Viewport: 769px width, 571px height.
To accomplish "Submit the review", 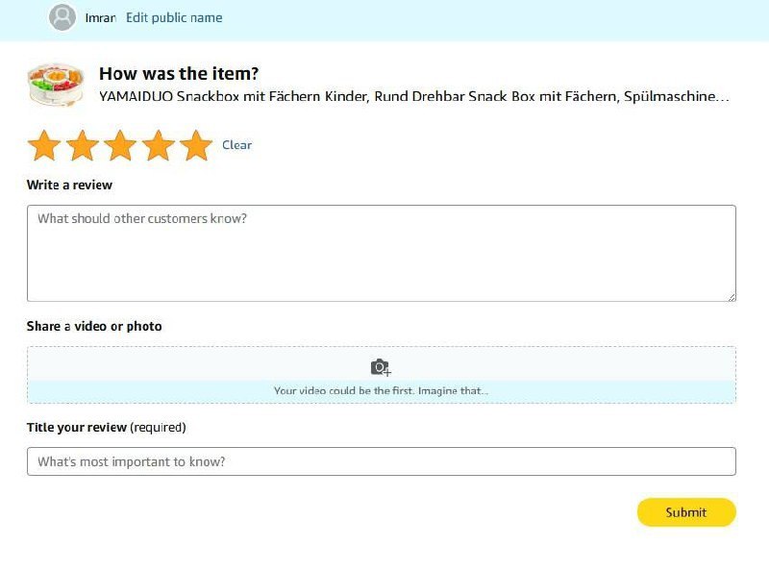I will [686, 512].
